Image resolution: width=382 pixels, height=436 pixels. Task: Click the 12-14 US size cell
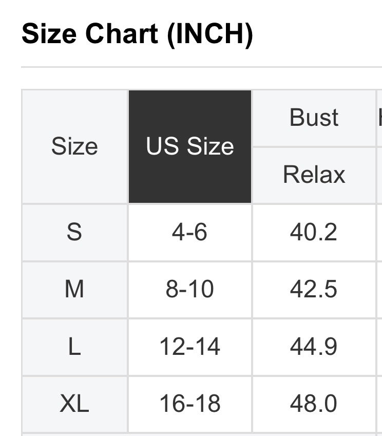(x=190, y=347)
